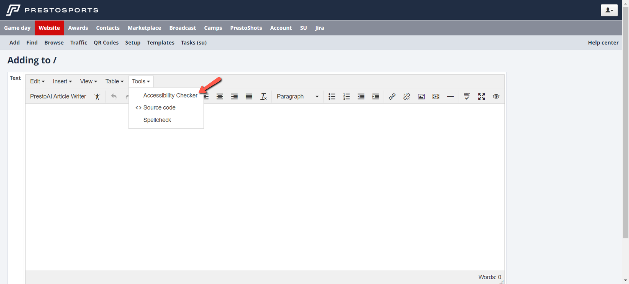629x284 pixels.
Task: Click the remove link icon
Action: (407, 97)
